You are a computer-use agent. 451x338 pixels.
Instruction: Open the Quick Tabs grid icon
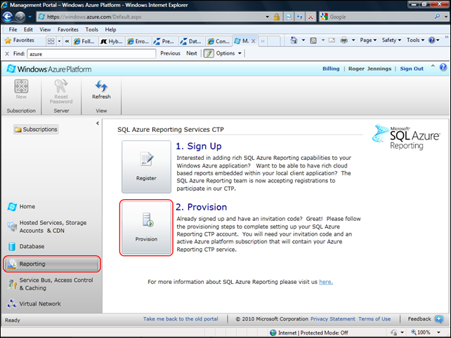(x=51, y=41)
